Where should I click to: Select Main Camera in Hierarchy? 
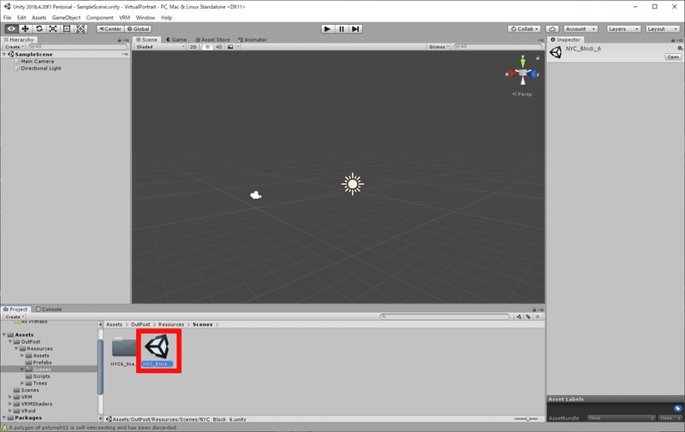coord(37,62)
